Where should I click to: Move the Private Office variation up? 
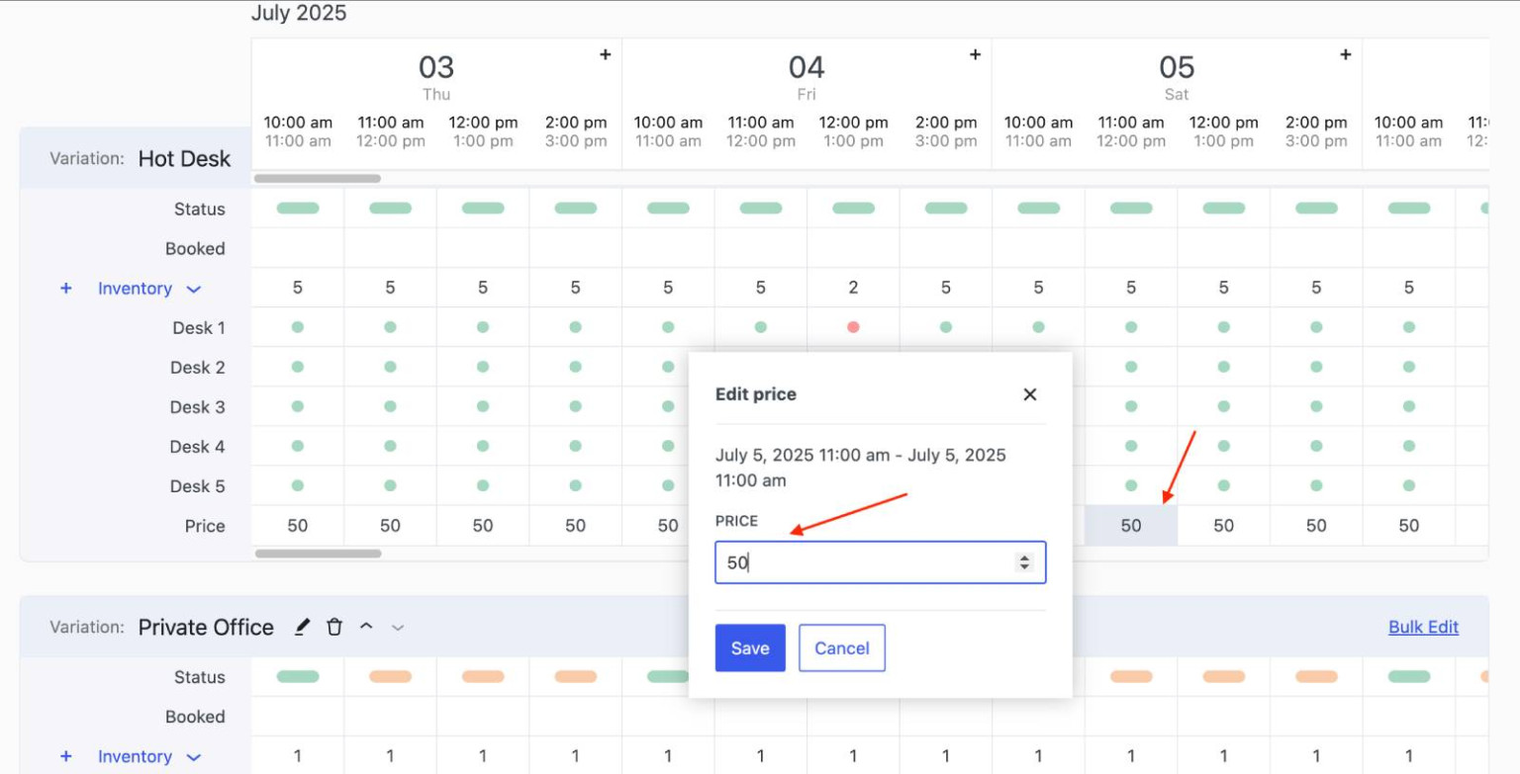[x=366, y=626]
